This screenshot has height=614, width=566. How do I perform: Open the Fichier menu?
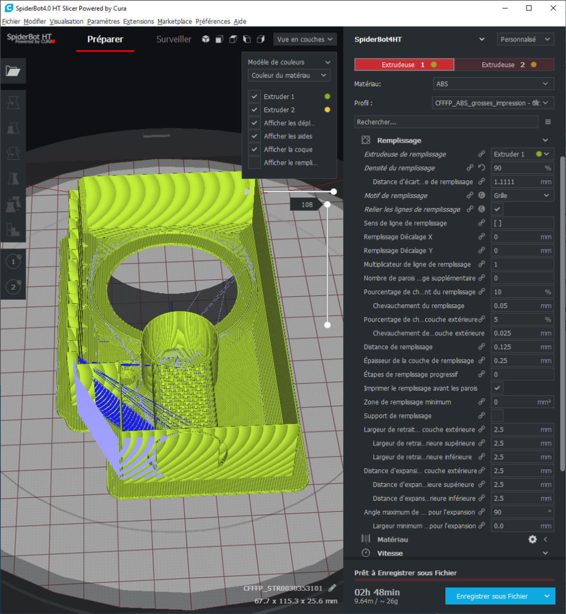point(11,21)
